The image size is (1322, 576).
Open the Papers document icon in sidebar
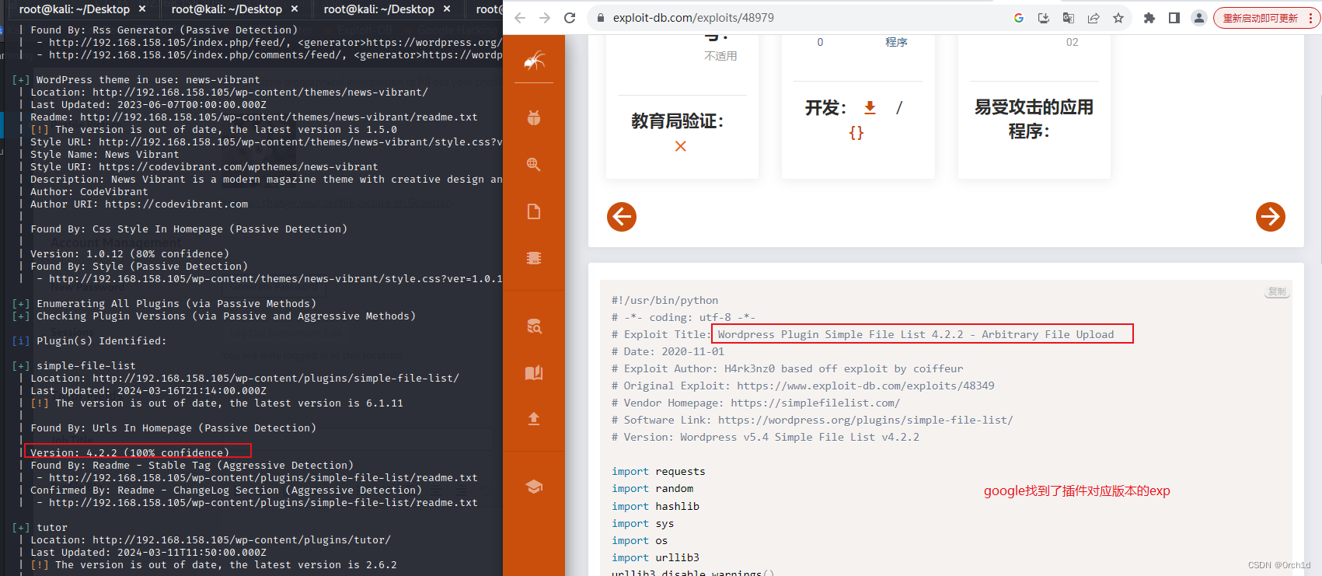click(x=534, y=211)
